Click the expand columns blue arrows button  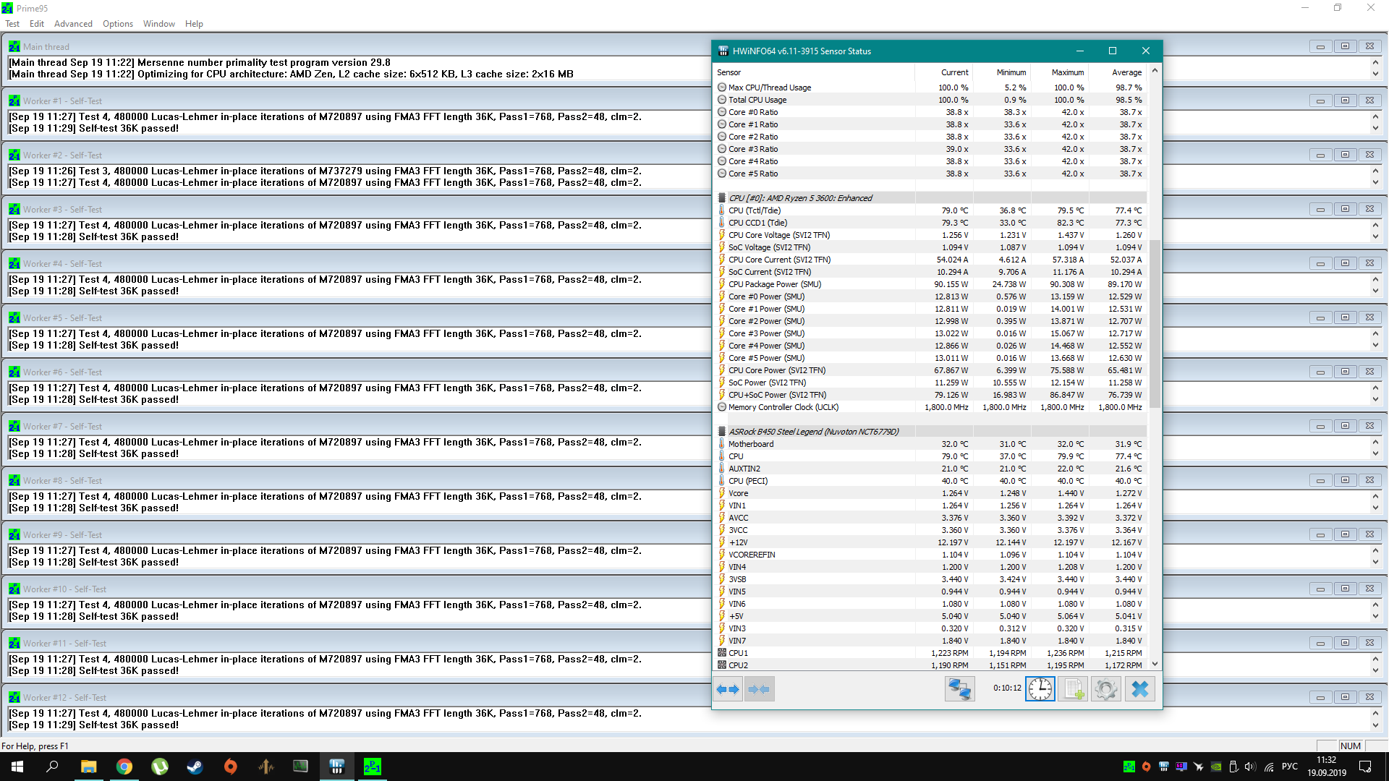pyautogui.click(x=729, y=689)
